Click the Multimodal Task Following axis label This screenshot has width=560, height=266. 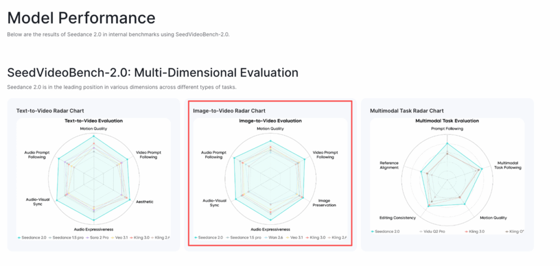pos(507,165)
